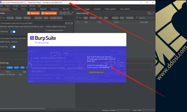This screenshot has width=187, height=112.
Task: Click the Search field in Issue activity
Action: tap(147, 18)
